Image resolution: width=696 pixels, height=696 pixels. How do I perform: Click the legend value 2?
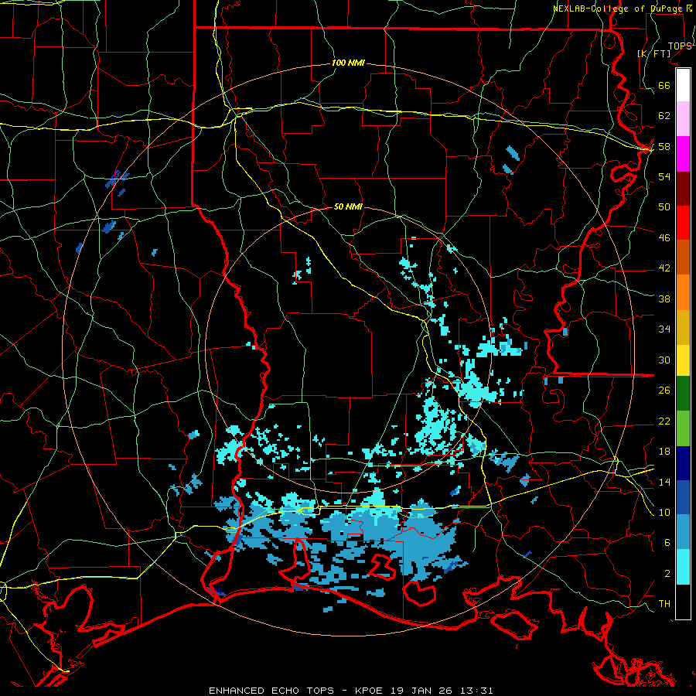tap(667, 574)
